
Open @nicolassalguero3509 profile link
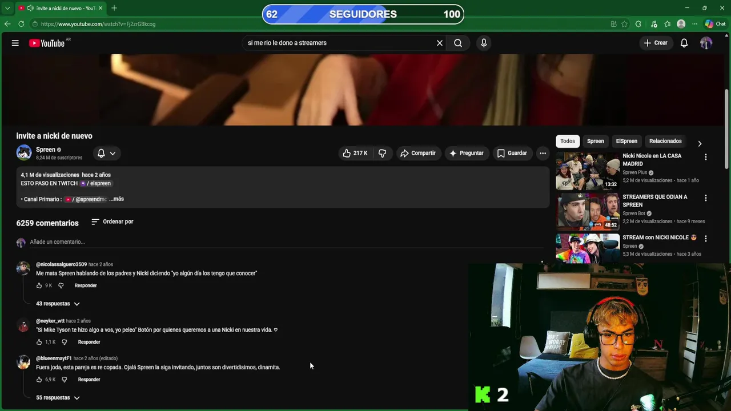61,264
